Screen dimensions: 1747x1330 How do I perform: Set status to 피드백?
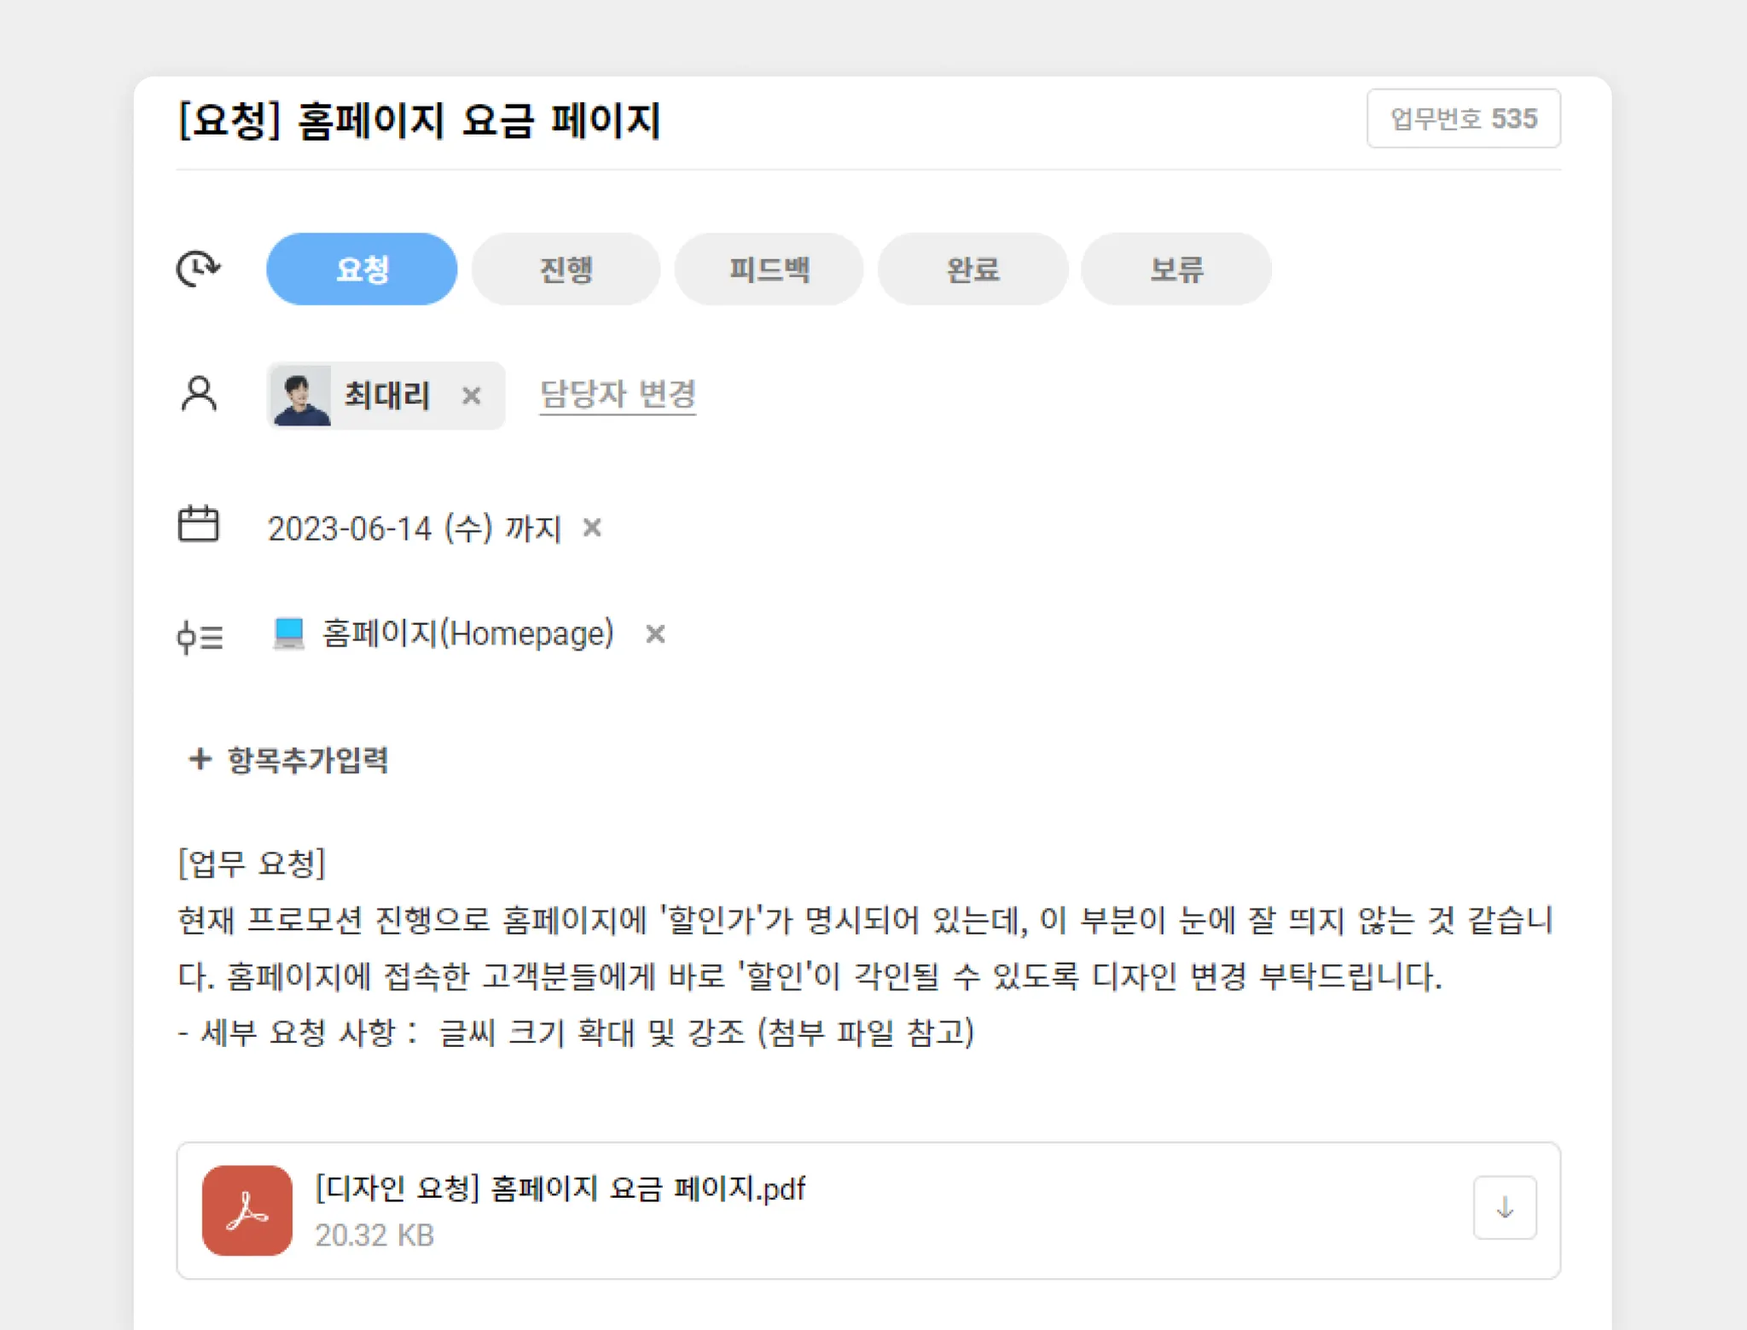(769, 269)
